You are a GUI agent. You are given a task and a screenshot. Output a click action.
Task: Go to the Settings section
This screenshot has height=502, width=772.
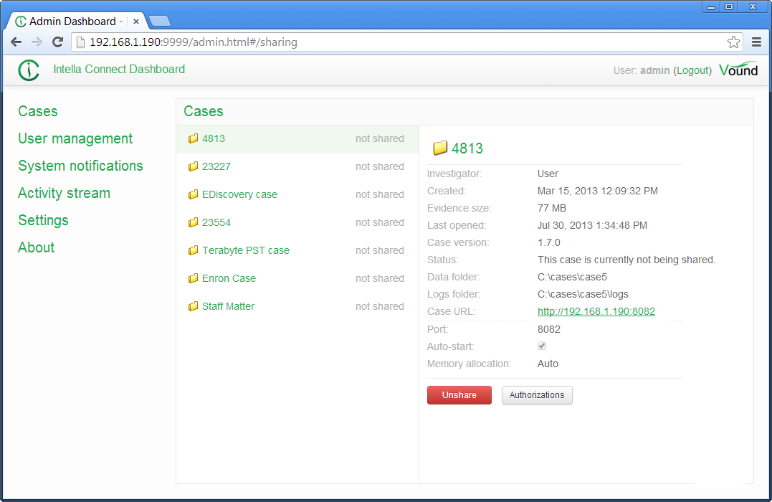click(43, 220)
